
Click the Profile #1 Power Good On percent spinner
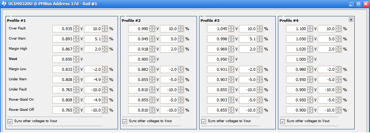click(105, 100)
